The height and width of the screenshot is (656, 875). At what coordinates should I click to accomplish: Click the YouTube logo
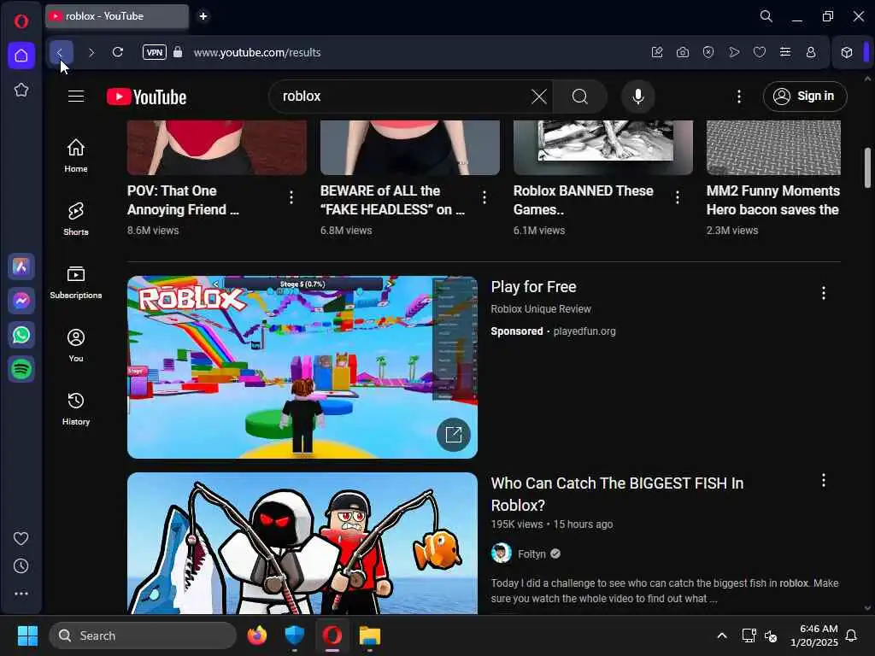click(x=147, y=97)
